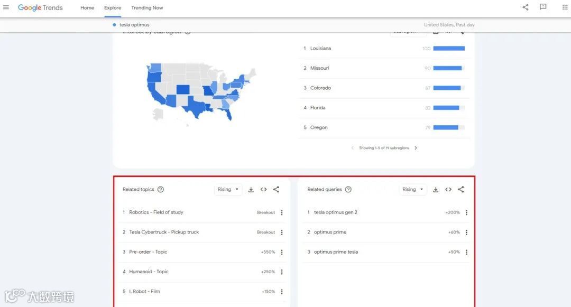Image resolution: width=571 pixels, height=307 pixels.
Task: Open help for Related queries
Action: [x=348, y=190]
